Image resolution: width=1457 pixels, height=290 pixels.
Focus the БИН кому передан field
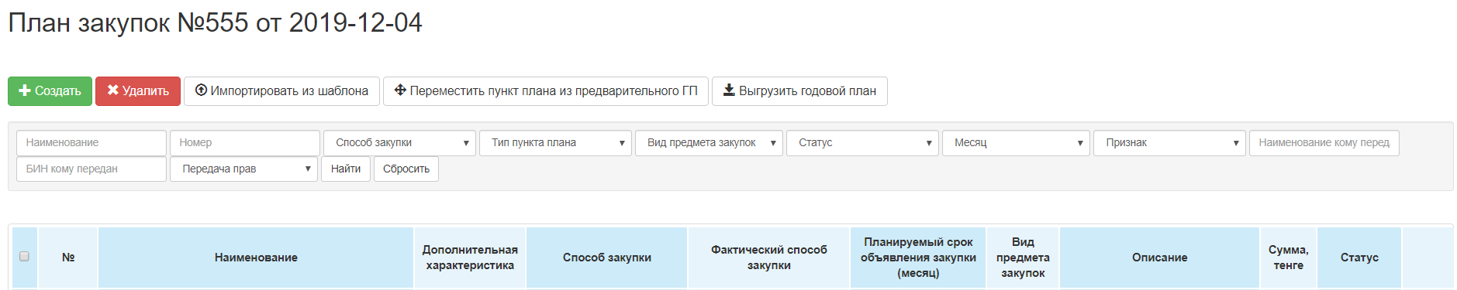(91, 169)
